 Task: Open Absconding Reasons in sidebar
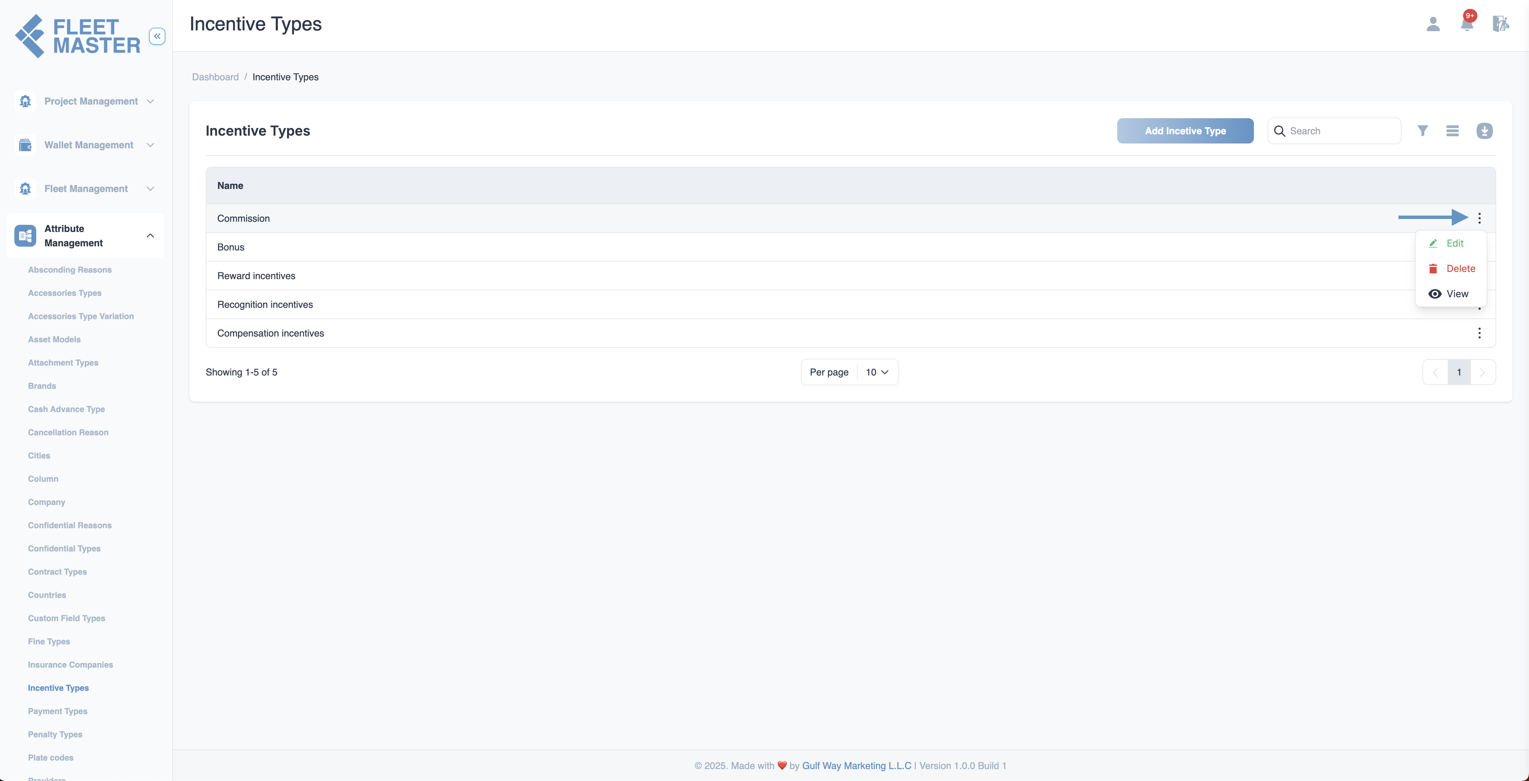tap(70, 270)
